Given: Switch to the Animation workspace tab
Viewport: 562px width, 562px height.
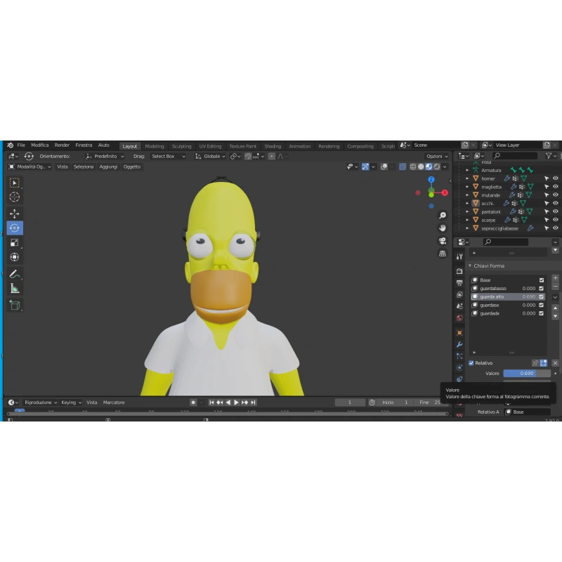Looking at the screenshot, I should [300, 146].
